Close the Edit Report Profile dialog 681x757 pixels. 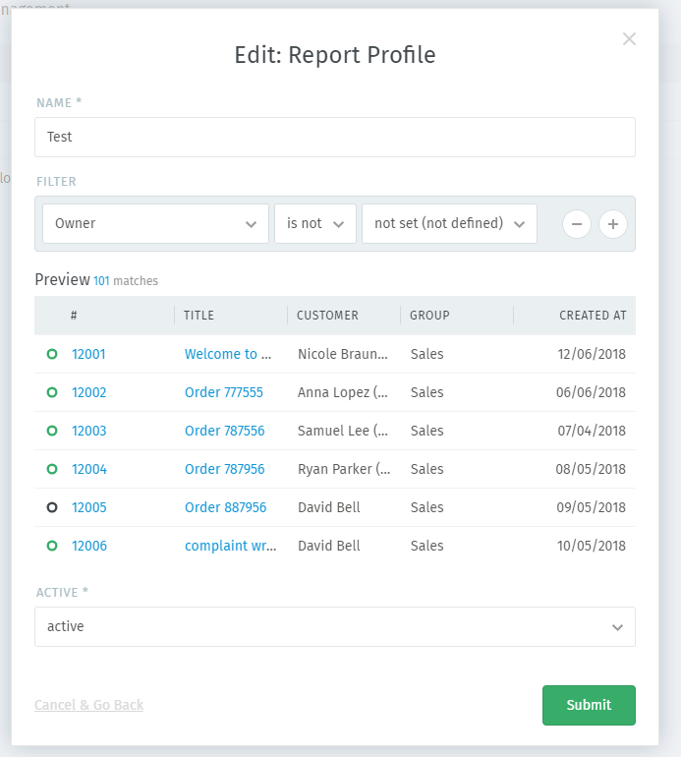pos(629,38)
